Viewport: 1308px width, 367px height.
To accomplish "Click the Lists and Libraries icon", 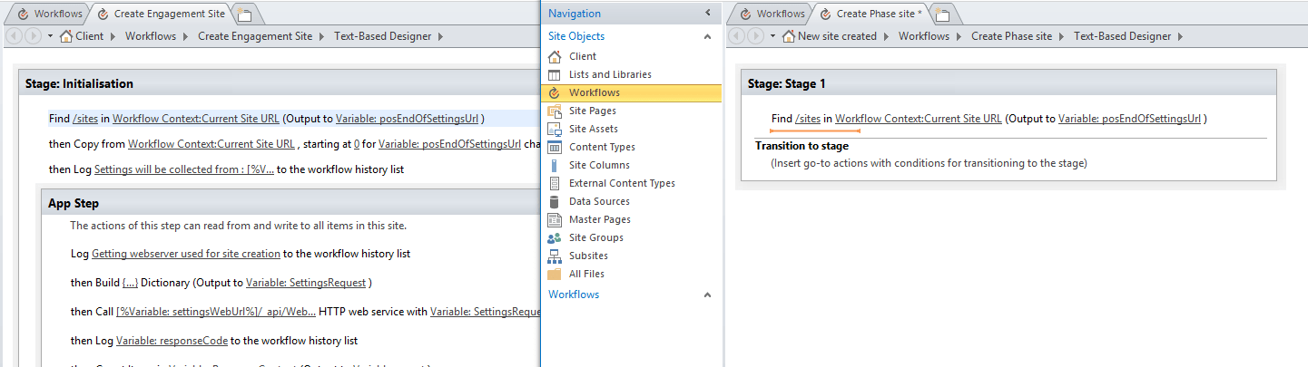I will [555, 74].
